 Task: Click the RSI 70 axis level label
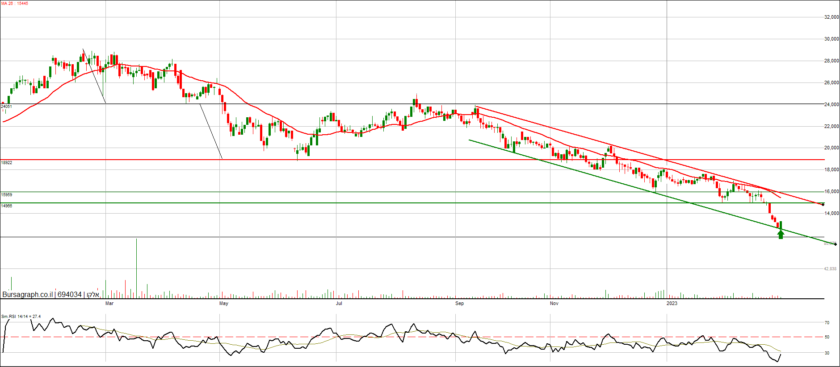(x=827, y=323)
